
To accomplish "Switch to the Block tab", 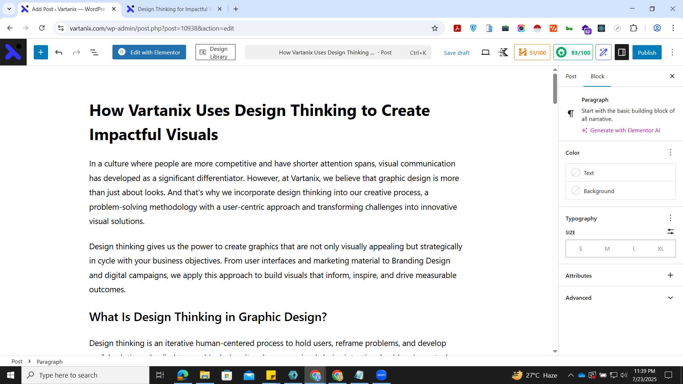I will [597, 76].
